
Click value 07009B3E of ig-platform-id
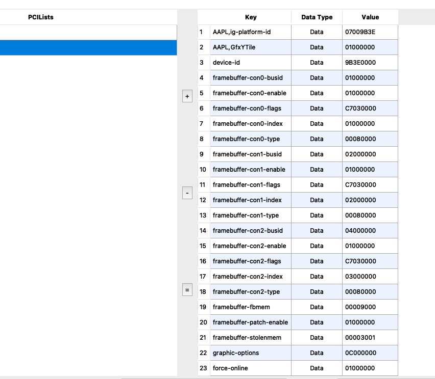tap(370, 32)
